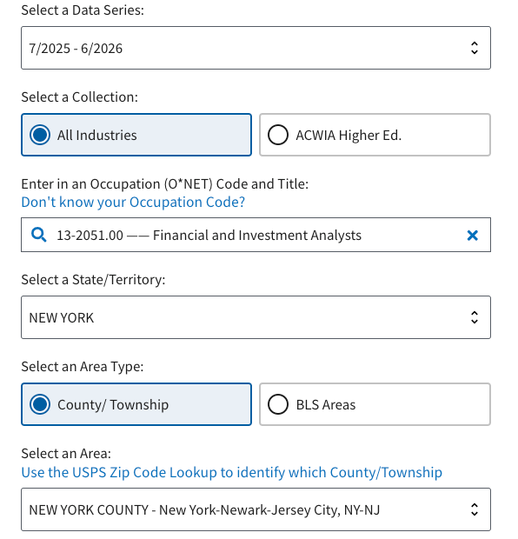
Task: Open "Don't know your Occupation Code?" link
Action: point(133,202)
